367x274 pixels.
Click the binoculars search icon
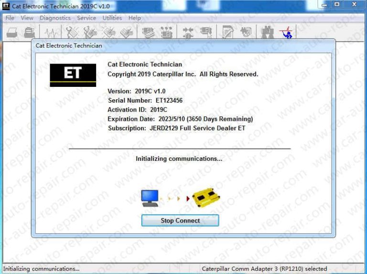(267, 32)
